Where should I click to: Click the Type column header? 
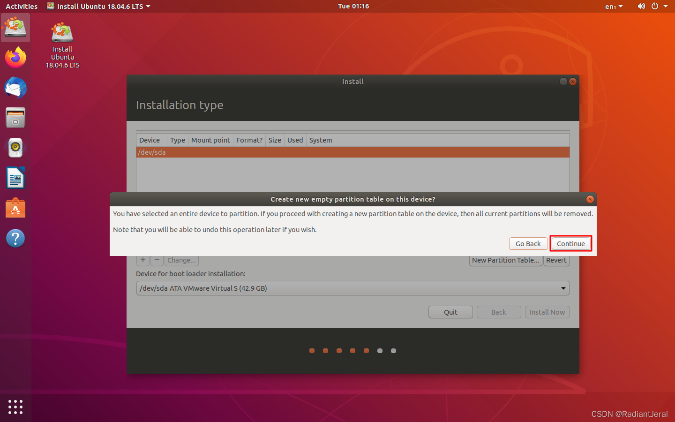coord(178,140)
